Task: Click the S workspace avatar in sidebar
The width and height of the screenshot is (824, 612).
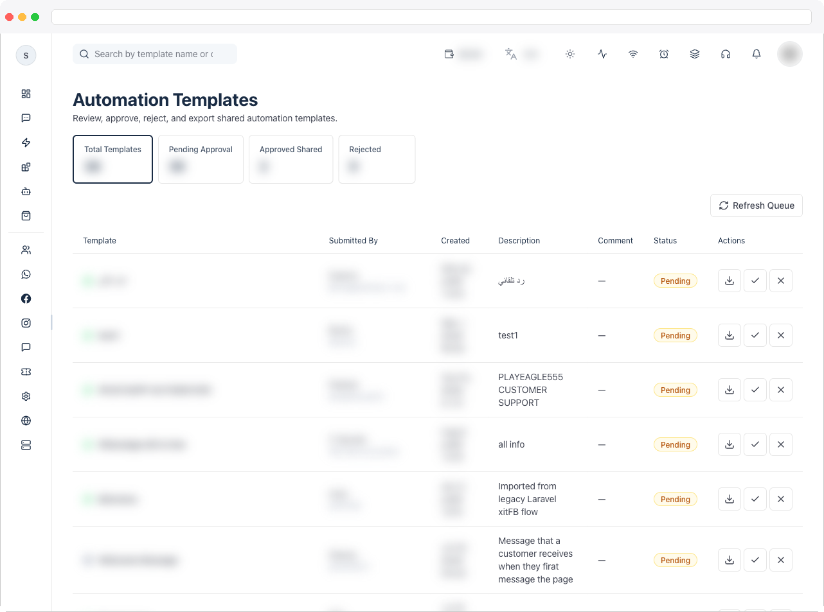Action: (26, 55)
